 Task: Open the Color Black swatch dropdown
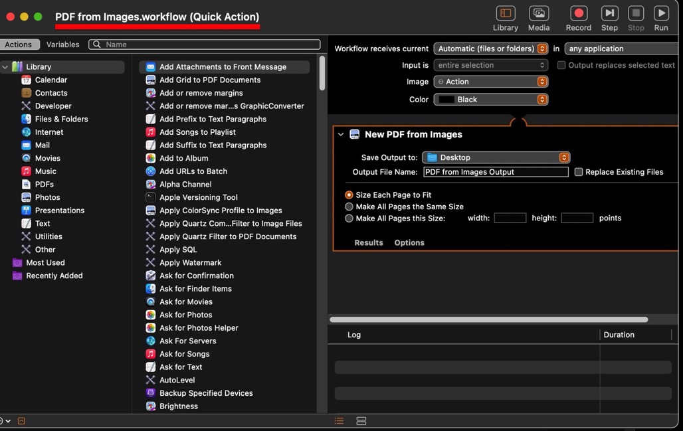tap(490, 100)
